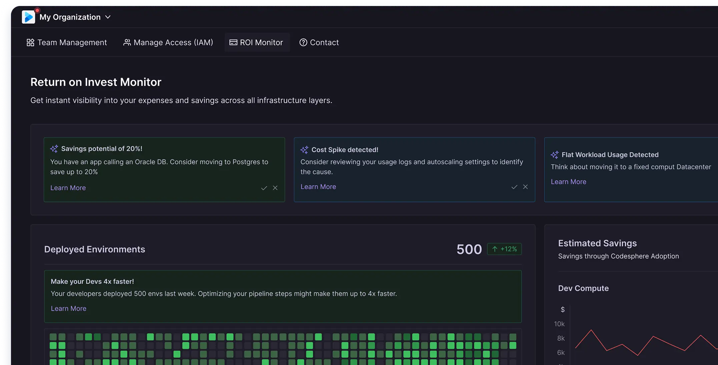Image resolution: width=718 pixels, height=365 pixels.
Task: Click the ROI Monitor card icon
Action: [x=233, y=42]
